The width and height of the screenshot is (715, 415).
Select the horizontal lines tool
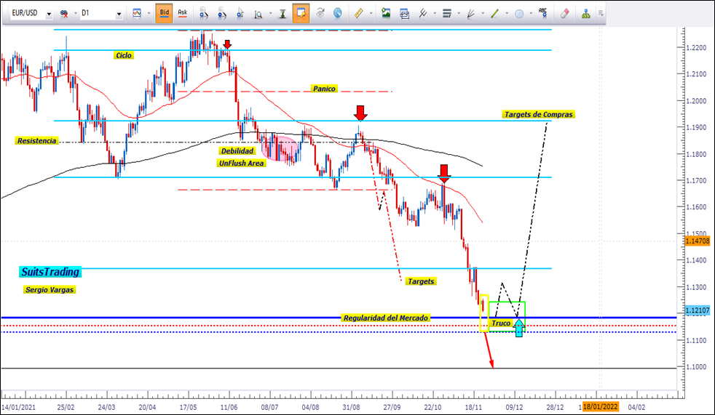click(x=447, y=13)
